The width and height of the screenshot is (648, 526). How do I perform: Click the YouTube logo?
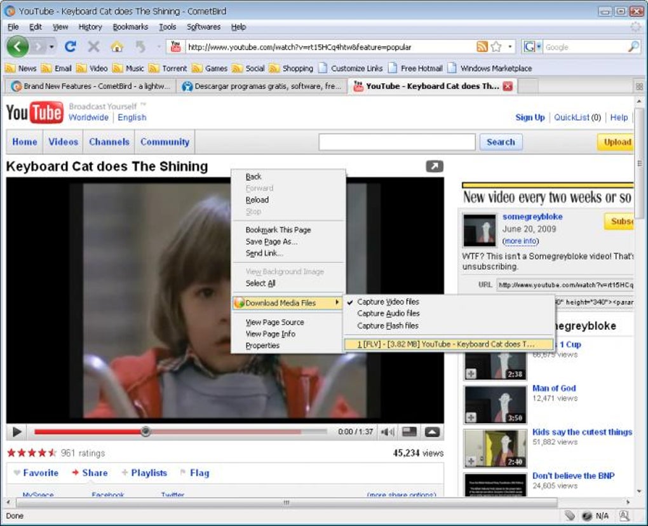point(35,112)
